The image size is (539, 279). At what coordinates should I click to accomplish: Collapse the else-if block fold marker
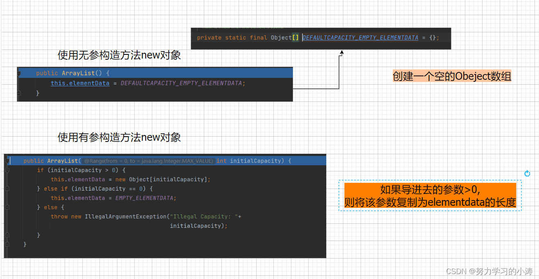click(7, 189)
